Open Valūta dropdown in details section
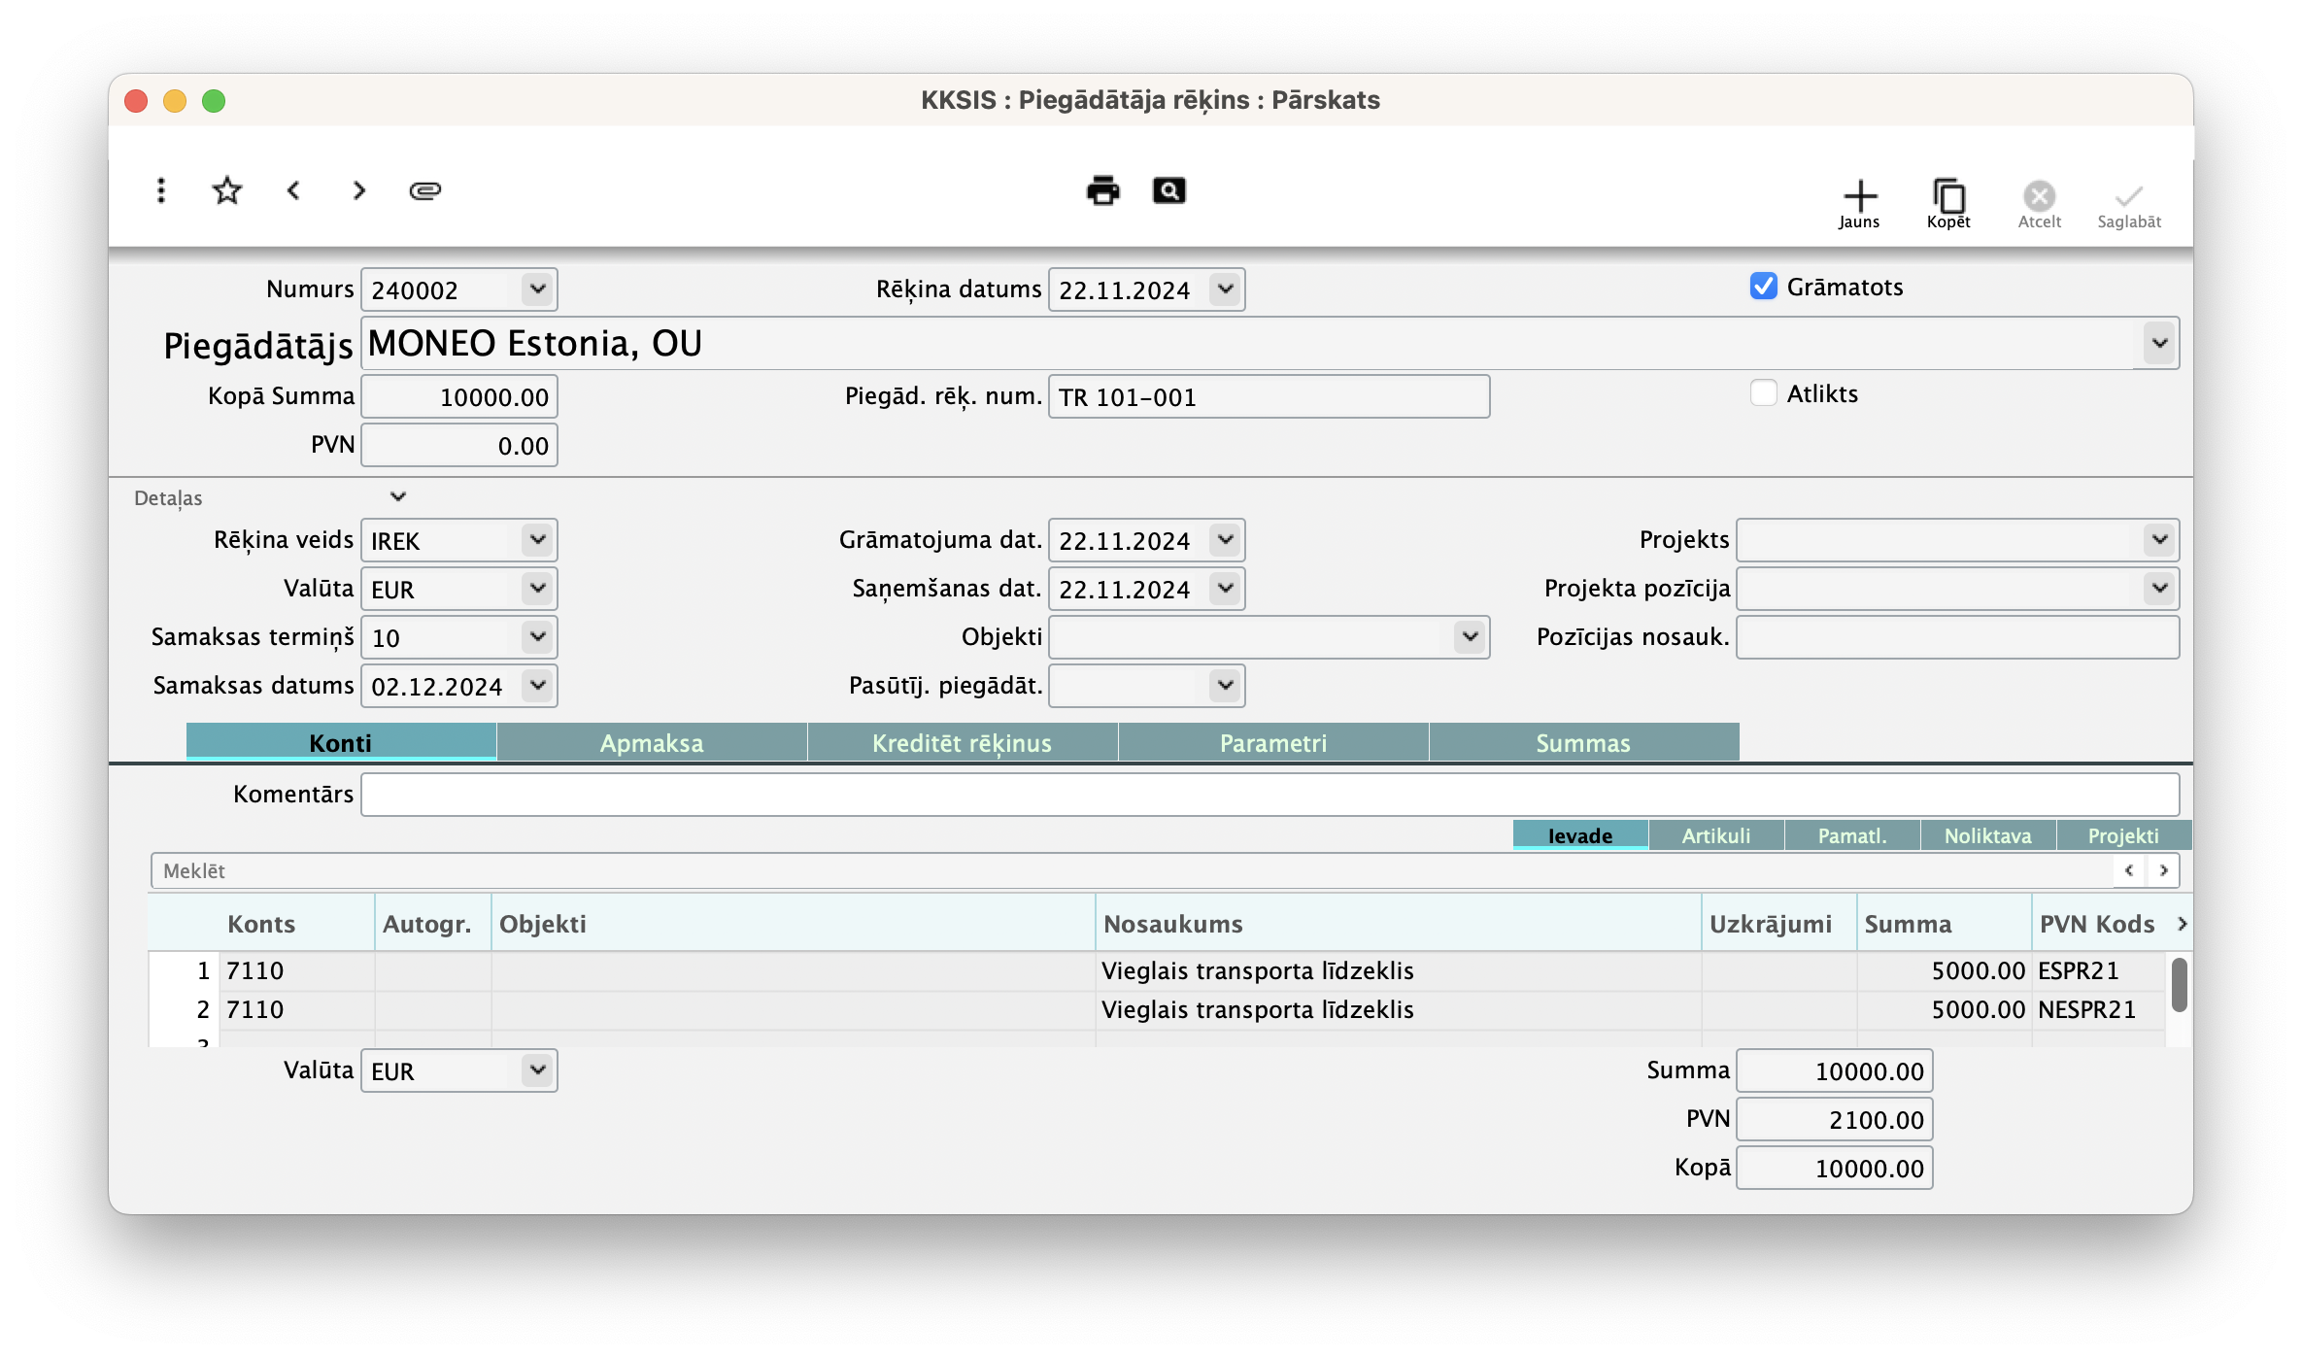 [x=537, y=589]
